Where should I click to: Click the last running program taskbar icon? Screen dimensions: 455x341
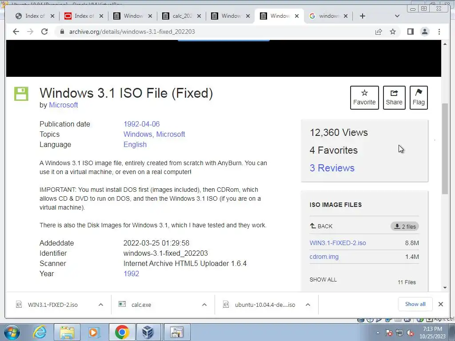coord(177,332)
